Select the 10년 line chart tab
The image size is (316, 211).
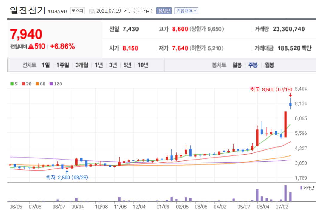pos(143,65)
